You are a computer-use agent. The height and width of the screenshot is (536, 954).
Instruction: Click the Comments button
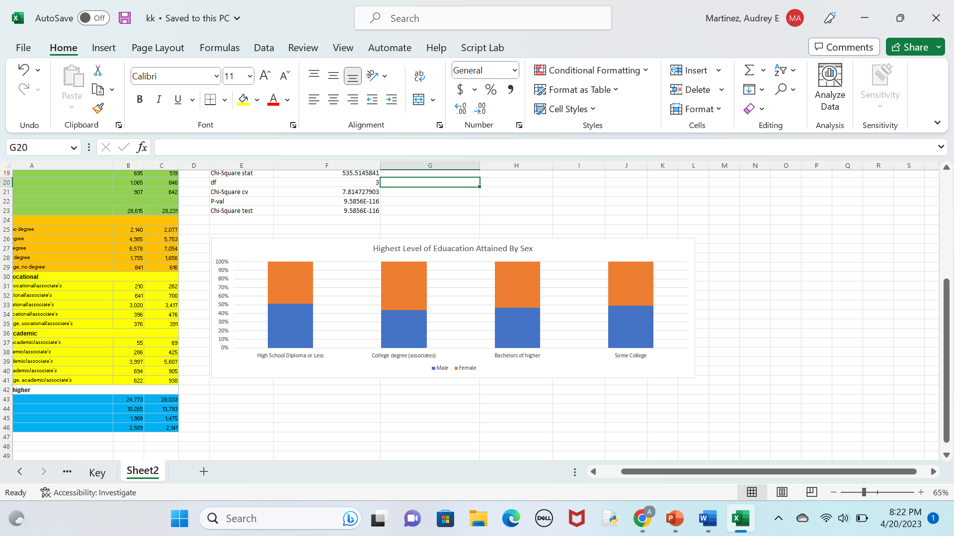(x=843, y=47)
